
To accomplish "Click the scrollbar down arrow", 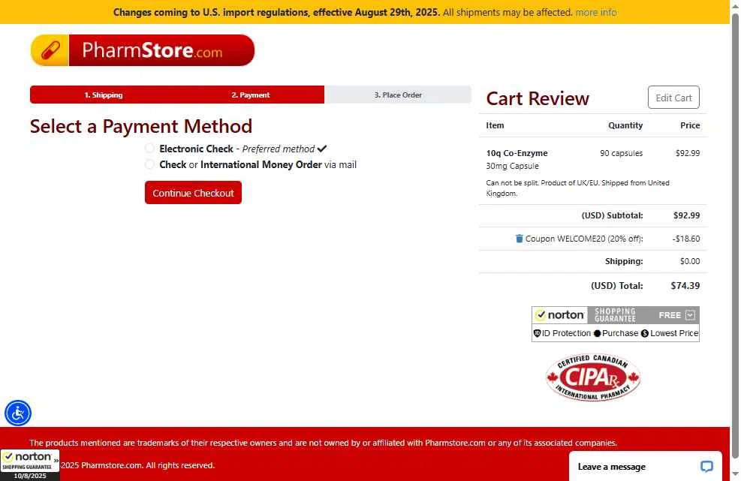I will coord(735,474).
